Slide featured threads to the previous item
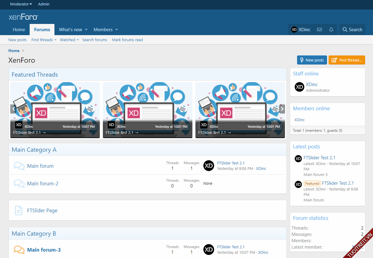Viewport: 373px width, 258px height. (x=13, y=109)
